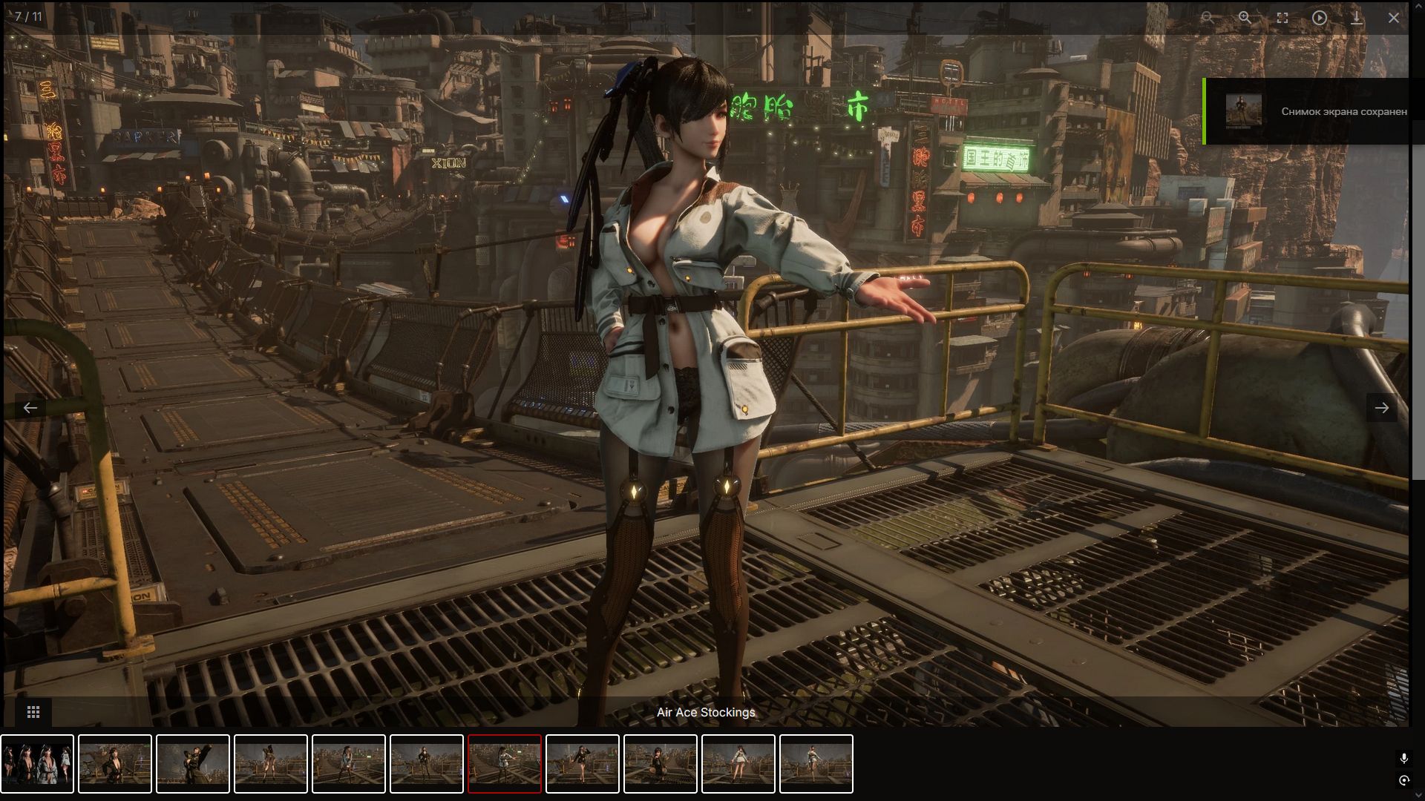The width and height of the screenshot is (1425, 801).
Task: Go to the next image arrow
Action: (x=1381, y=407)
